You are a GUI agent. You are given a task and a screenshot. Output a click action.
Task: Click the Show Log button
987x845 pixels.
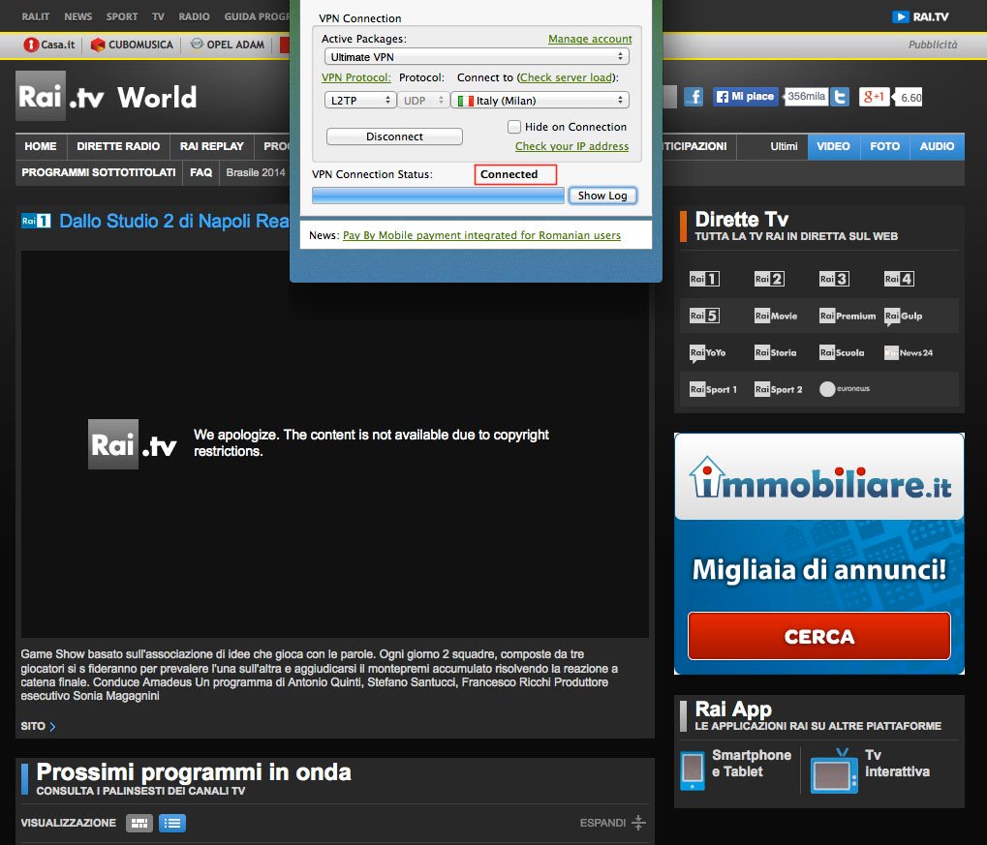pos(602,196)
